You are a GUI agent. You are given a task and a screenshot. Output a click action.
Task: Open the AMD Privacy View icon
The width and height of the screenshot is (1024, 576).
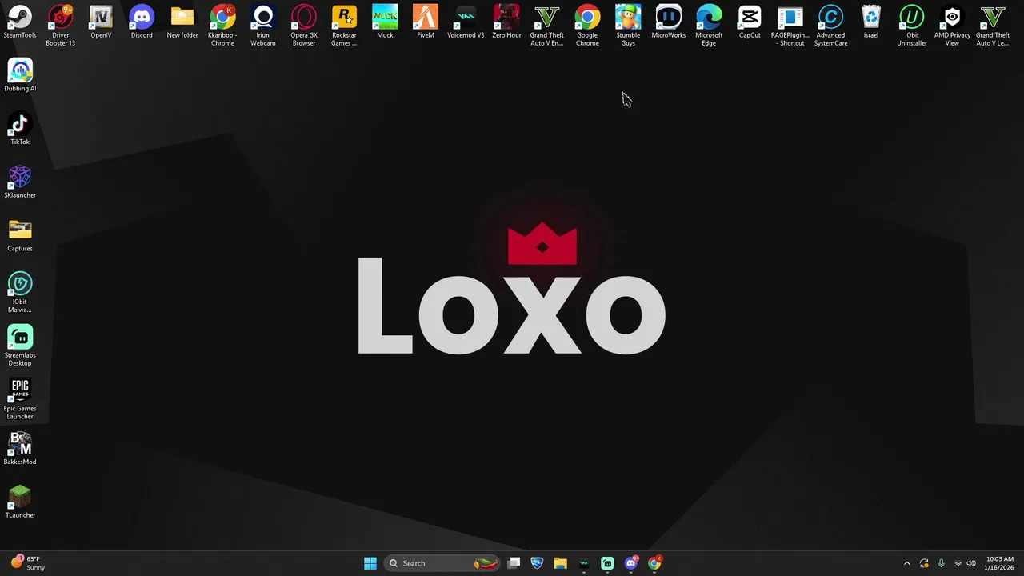point(952,26)
